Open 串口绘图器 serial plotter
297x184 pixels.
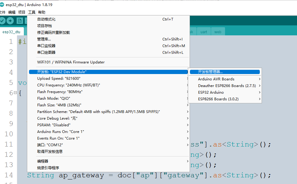[x=109, y=53]
